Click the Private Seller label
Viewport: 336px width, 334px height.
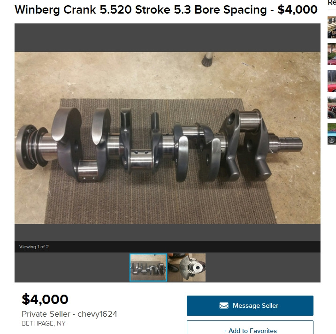coord(46,314)
